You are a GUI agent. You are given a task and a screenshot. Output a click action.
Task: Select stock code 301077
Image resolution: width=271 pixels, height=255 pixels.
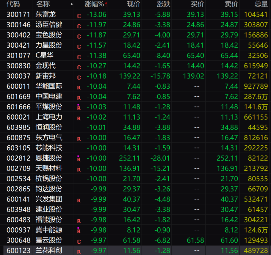(18, 56)
